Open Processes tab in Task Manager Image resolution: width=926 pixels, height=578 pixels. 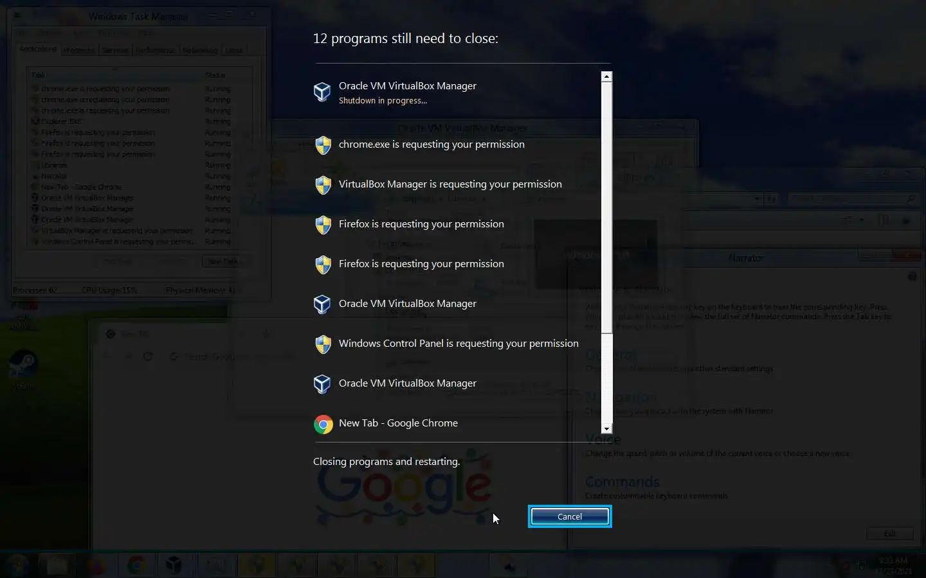[x=79, y=50]
